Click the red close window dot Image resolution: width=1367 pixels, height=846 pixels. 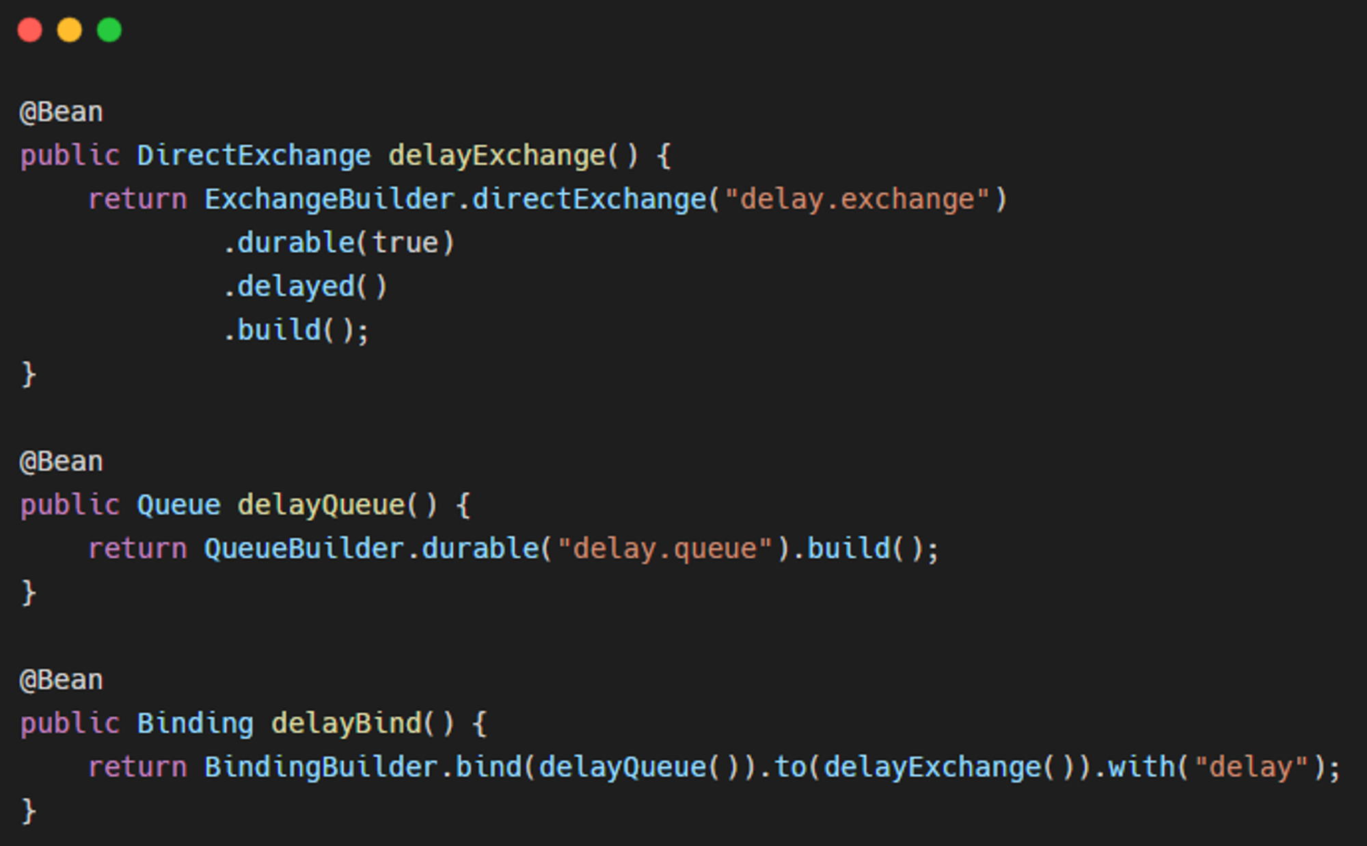(30, 30)
